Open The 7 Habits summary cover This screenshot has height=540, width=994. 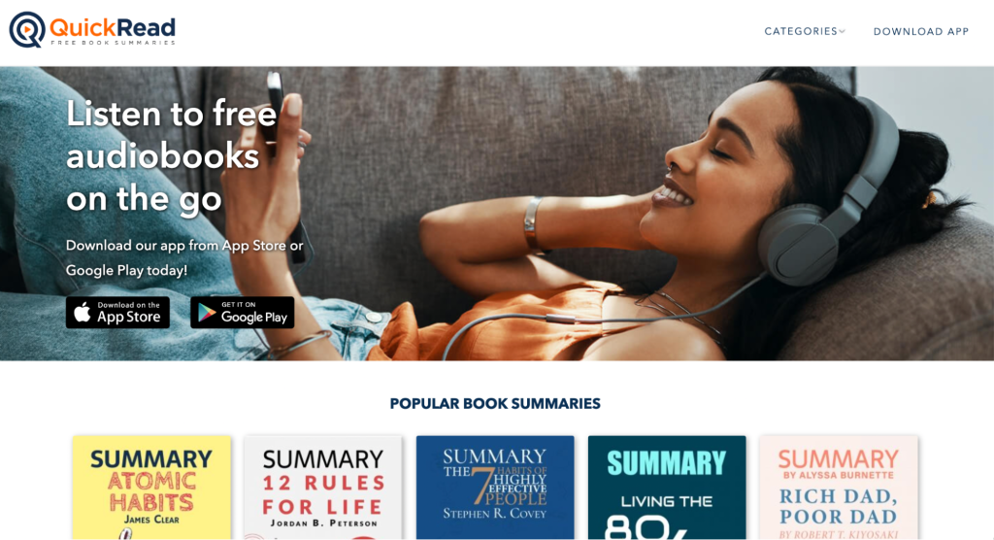pyautogui.click(x=495, y=488)
